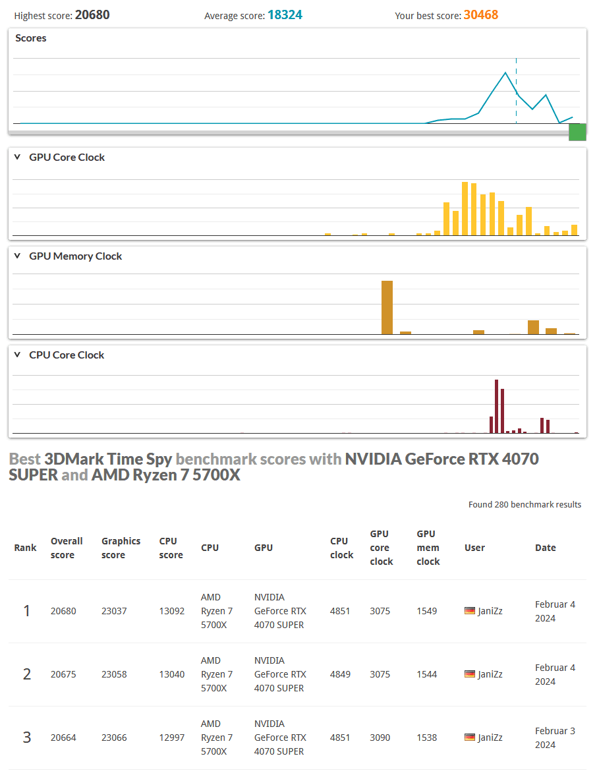Click GPU mem clock value 1549

coord(427,611)
